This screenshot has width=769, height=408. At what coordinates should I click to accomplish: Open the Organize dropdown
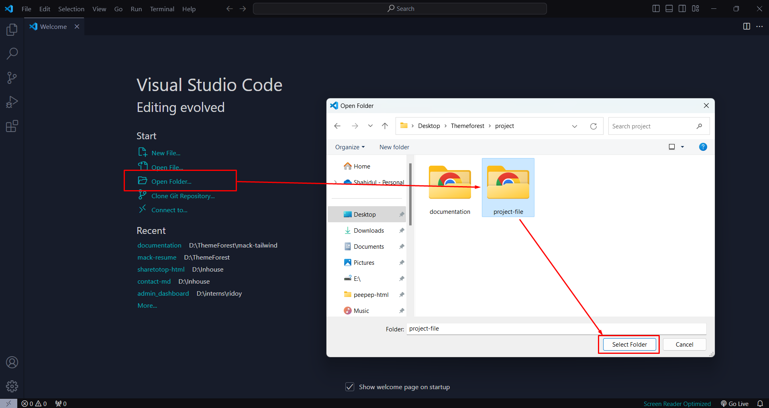(x=350, y=147)
